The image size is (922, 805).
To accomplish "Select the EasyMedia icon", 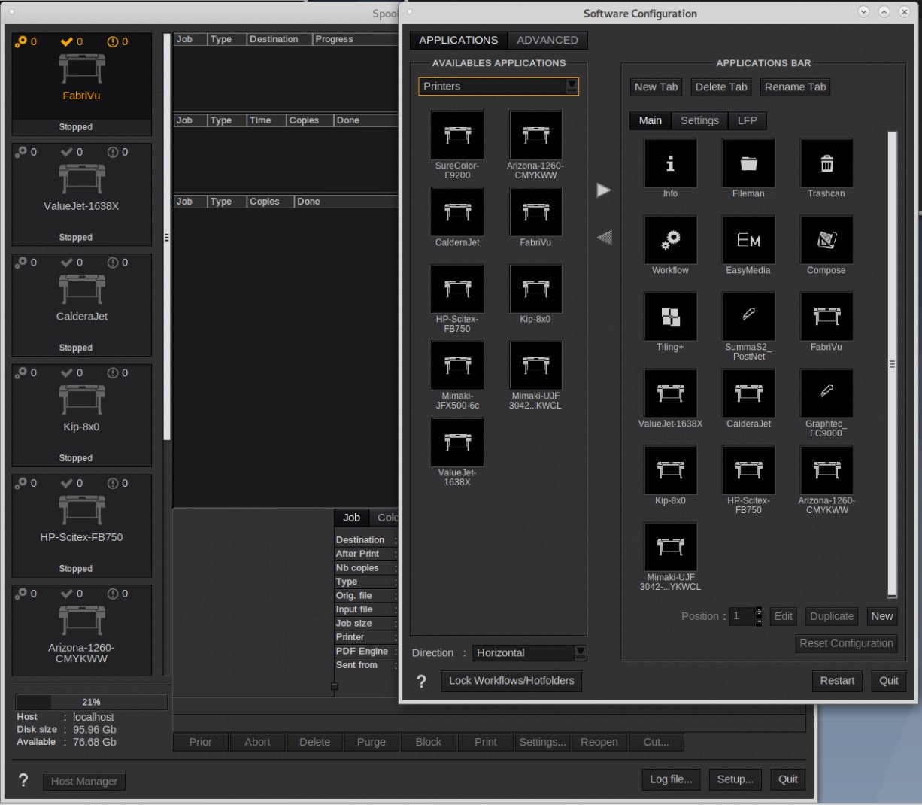I will 748,240.
